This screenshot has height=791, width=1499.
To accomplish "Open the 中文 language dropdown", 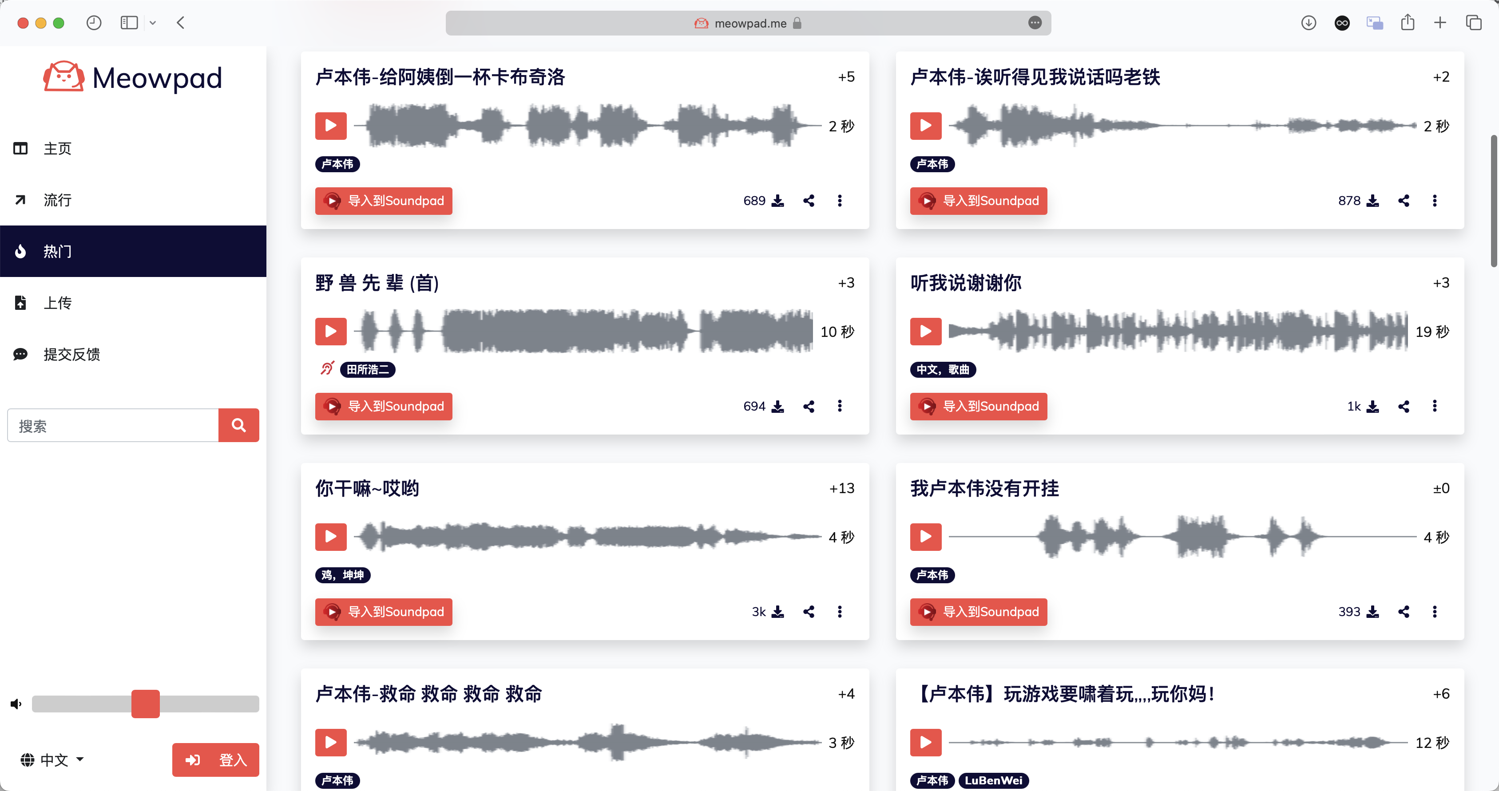I will pos(52,759).
